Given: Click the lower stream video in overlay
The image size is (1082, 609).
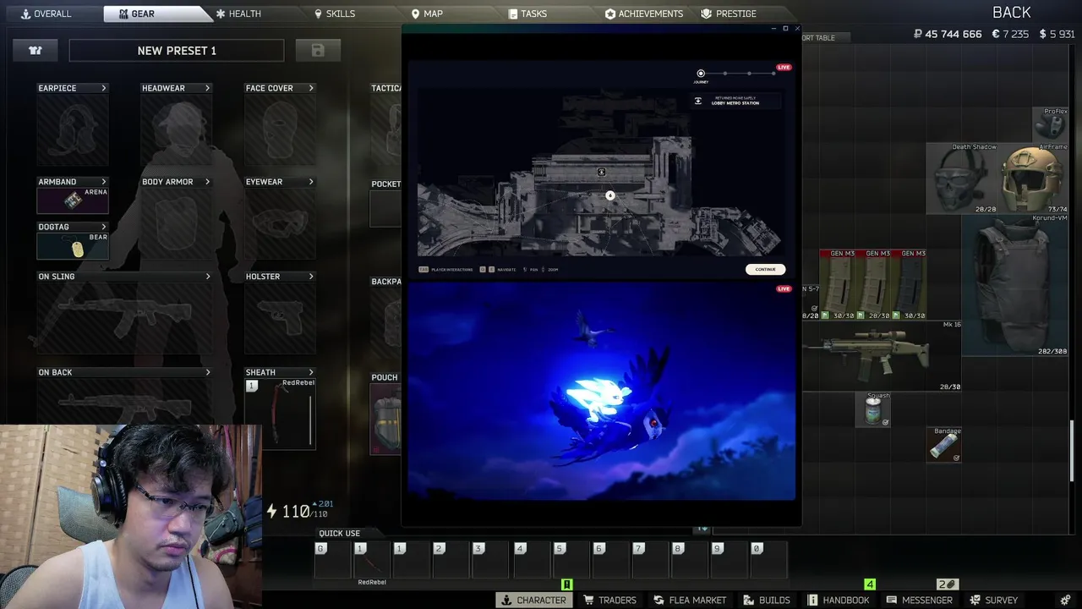Looking at the screenshot, I should 601,391.
